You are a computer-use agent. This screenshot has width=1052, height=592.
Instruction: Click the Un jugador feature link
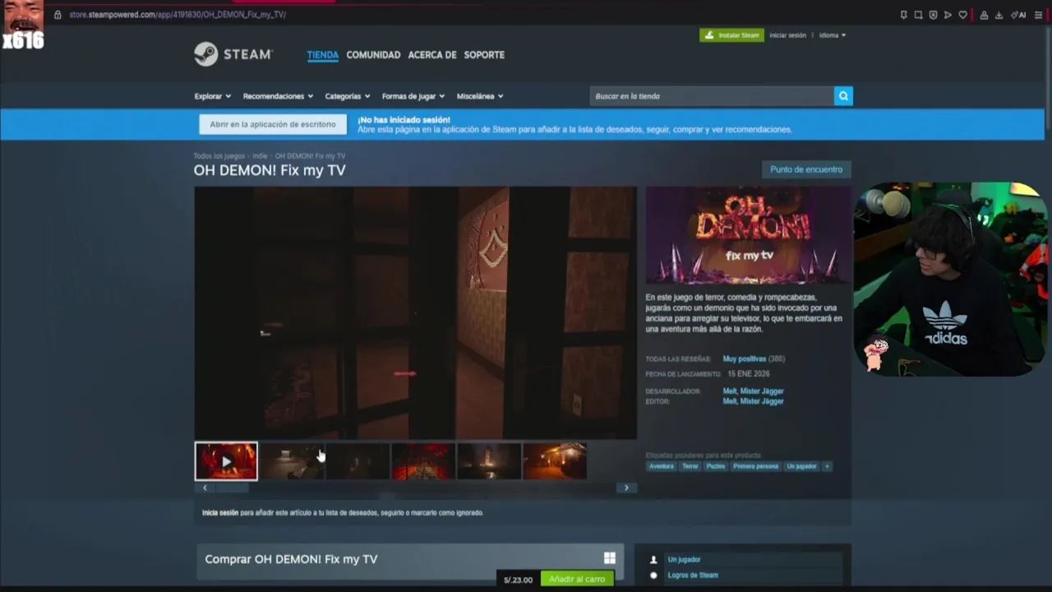tap(684, 560)
